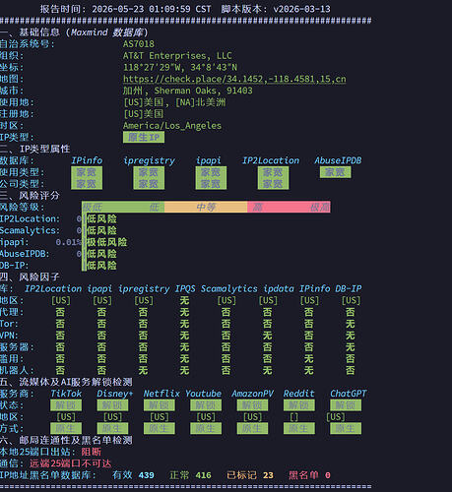
Task: Click '低风险' result in the DB-IP score row
Action: 101,266
